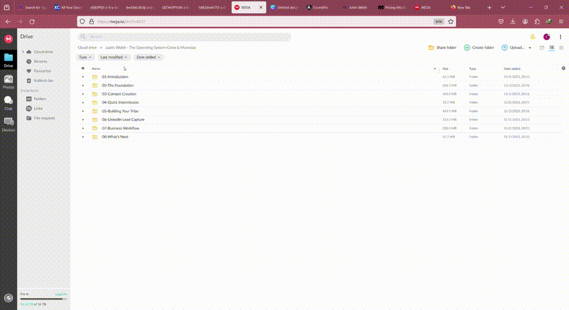Open the Photos section in sidebar
Screen dimensions: 569x310
tap(8, 82)
